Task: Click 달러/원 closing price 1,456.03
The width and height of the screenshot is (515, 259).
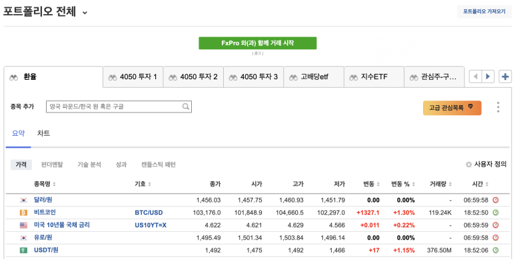Action: [209, 200]
